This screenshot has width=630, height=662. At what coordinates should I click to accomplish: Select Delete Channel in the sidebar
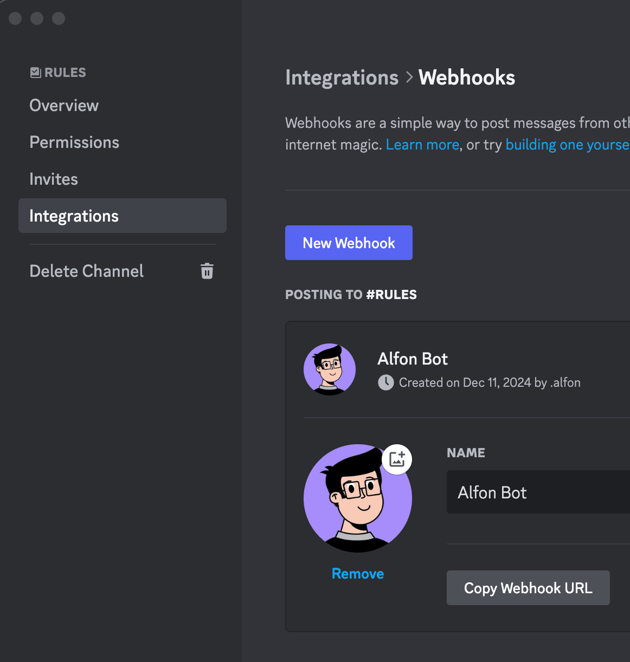click(x=87, y=271)
